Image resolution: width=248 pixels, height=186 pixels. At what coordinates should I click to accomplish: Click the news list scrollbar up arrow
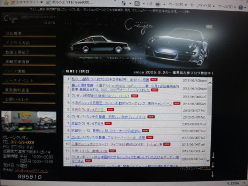coord(210,83)
